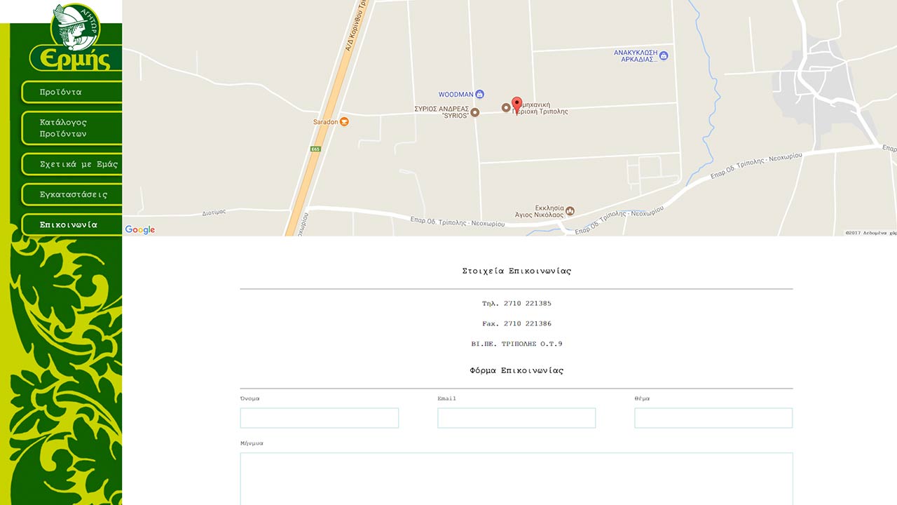Click the Saradon restaurant marker icon
The height and width of the screenshot is (505, 897).
[x=344, y=121]
